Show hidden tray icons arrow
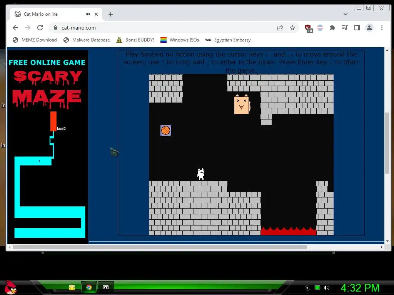The width and height of the screenshot is (394, 295). (x=307, y=288)
